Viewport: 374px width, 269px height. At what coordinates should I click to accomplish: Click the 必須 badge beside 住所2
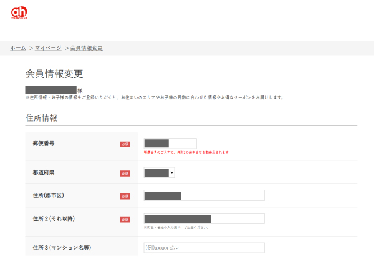click(125, 219)
